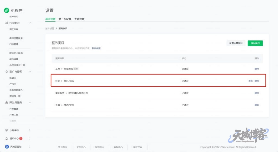Image resolution: width=278 pixels, height=152 pixels.
Task: Collapse the 行业能力 section chevron
Action: click(30, 23)
